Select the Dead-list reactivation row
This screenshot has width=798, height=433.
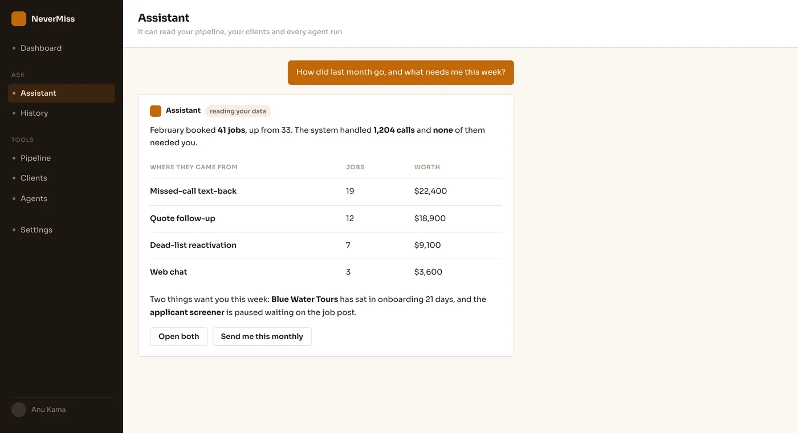tap(326, 246)
